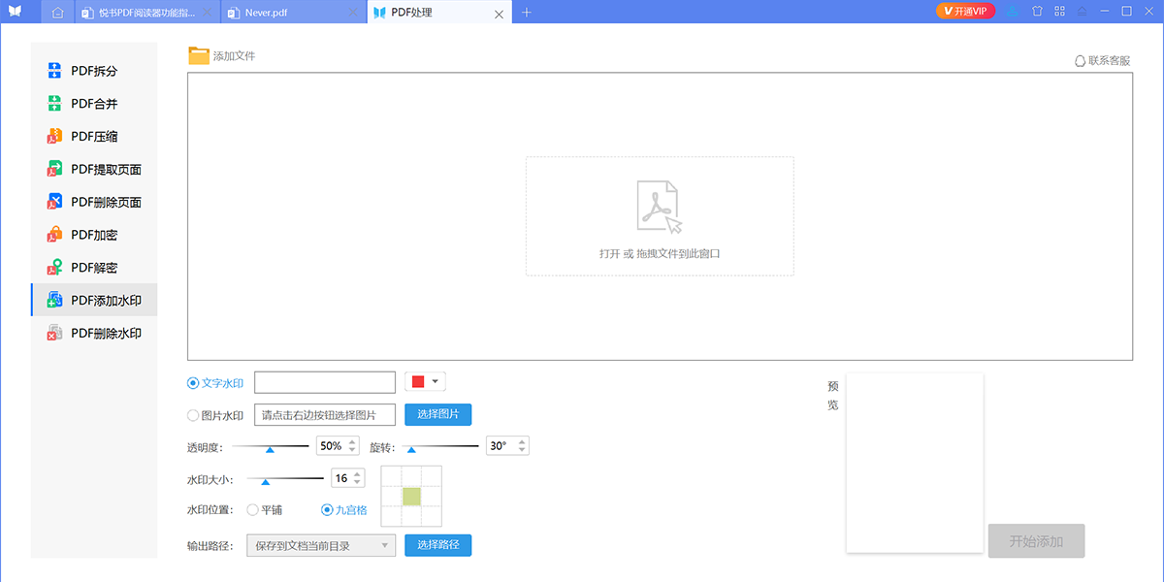Select the 文字水印 radio button
Viewport: 1164px width, 582px height.
coord(193,383)
